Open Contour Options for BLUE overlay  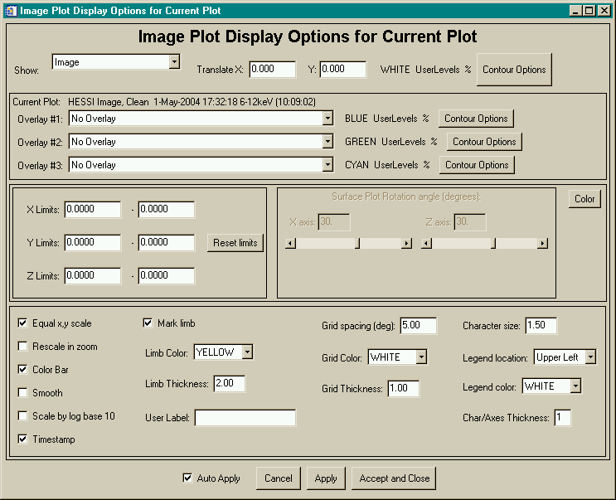(476, 119)
